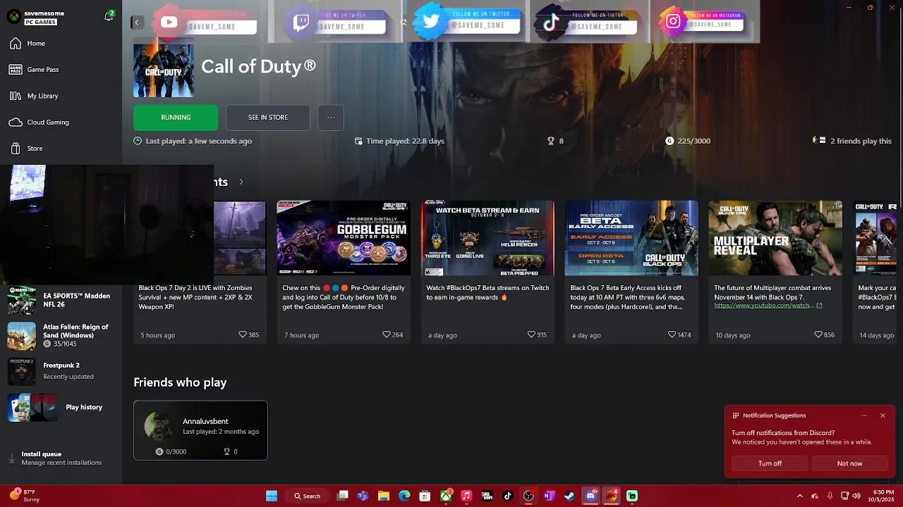This screenshot has width=903, height=507.
Task: Show hidden system tray icons
Action: pos(799,496)
